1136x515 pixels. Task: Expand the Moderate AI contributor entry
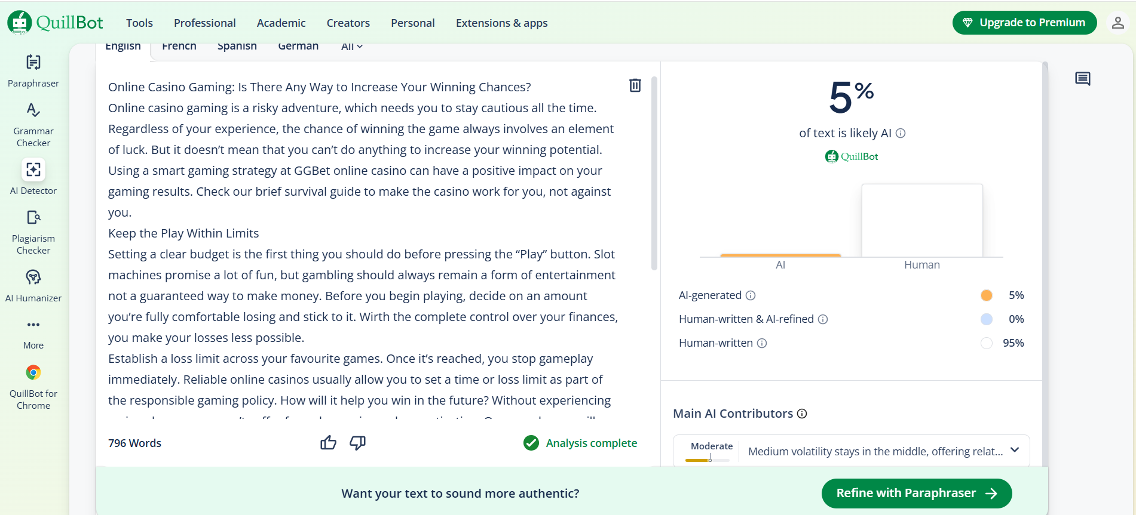click(1014, 451)
